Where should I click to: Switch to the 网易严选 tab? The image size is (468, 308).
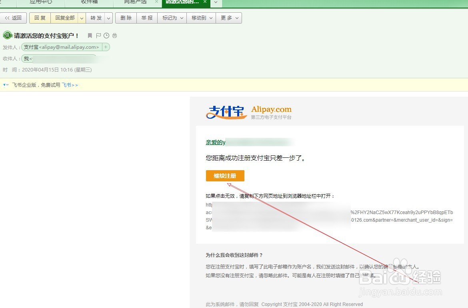136,2
